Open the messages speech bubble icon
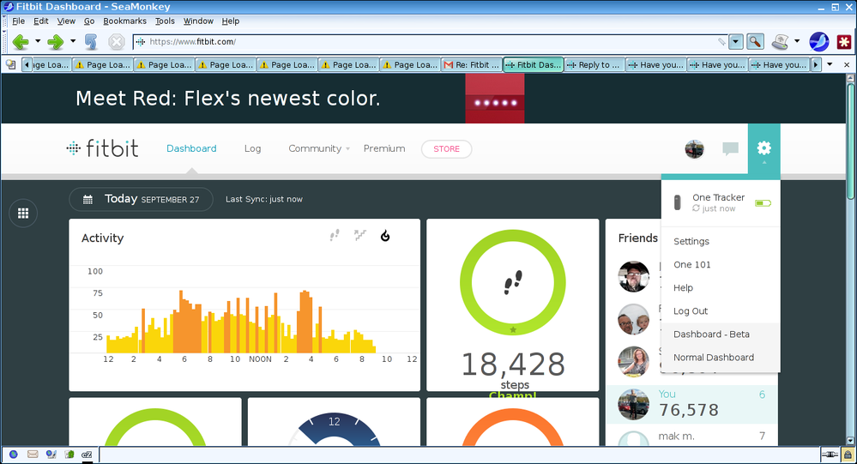The height and width of the screenshot is (464, 857). click(x=730, y=148)
